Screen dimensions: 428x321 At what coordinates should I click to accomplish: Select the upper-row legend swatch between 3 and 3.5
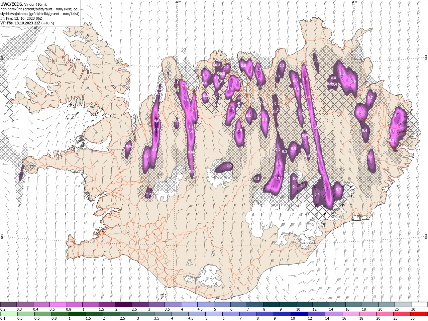156,305
